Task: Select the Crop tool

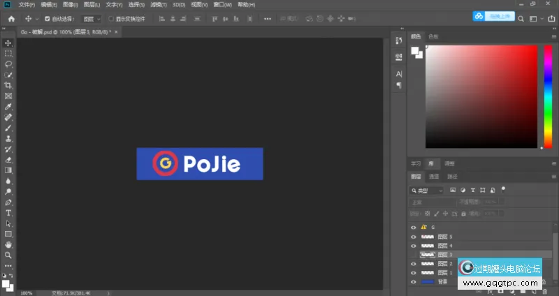Action: click(x=8, y=85)
